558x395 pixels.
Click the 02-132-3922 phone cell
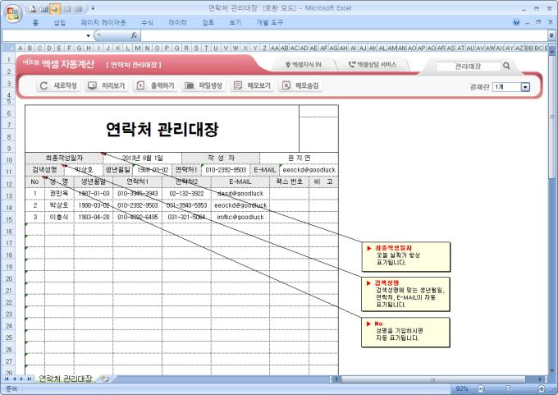(186, 194)
